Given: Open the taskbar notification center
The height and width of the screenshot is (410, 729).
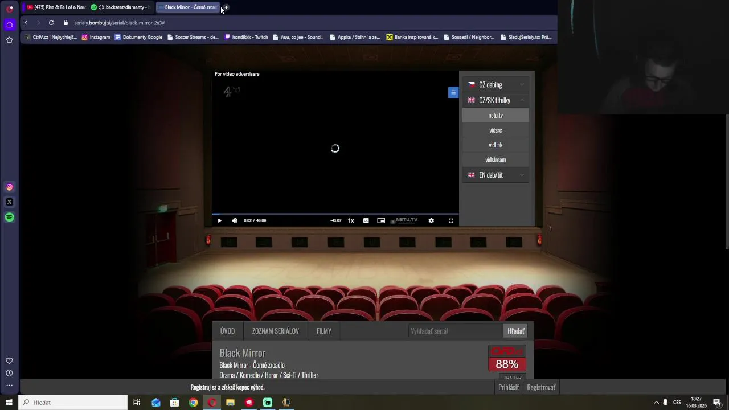Looking at the screenshot, I should [717, 403].
